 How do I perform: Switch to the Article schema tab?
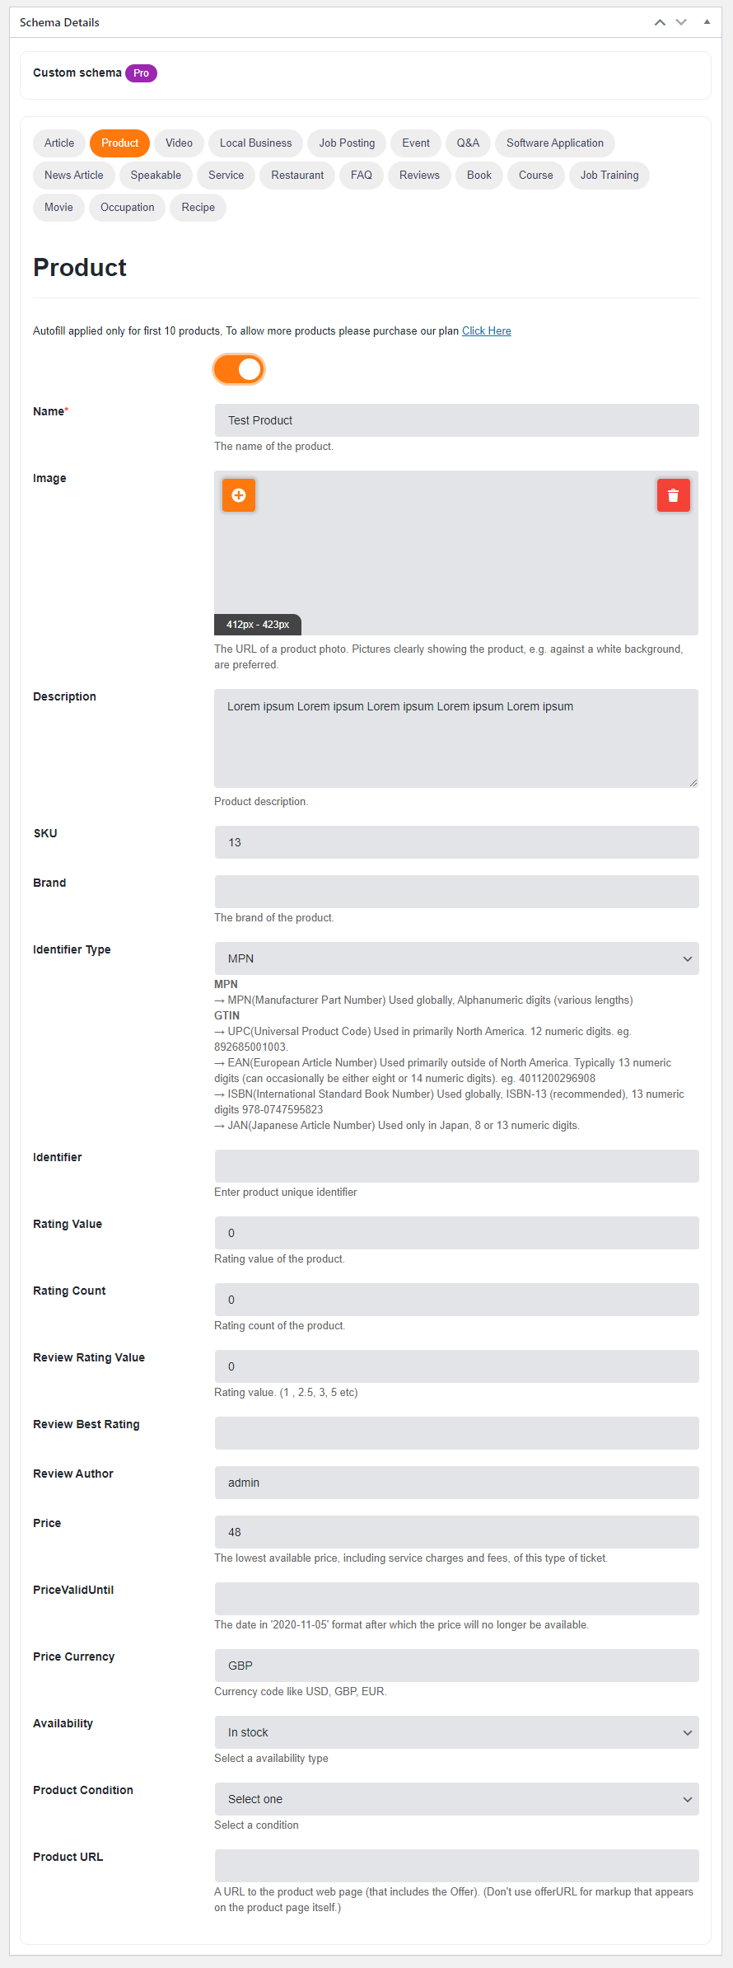point(59,143)
